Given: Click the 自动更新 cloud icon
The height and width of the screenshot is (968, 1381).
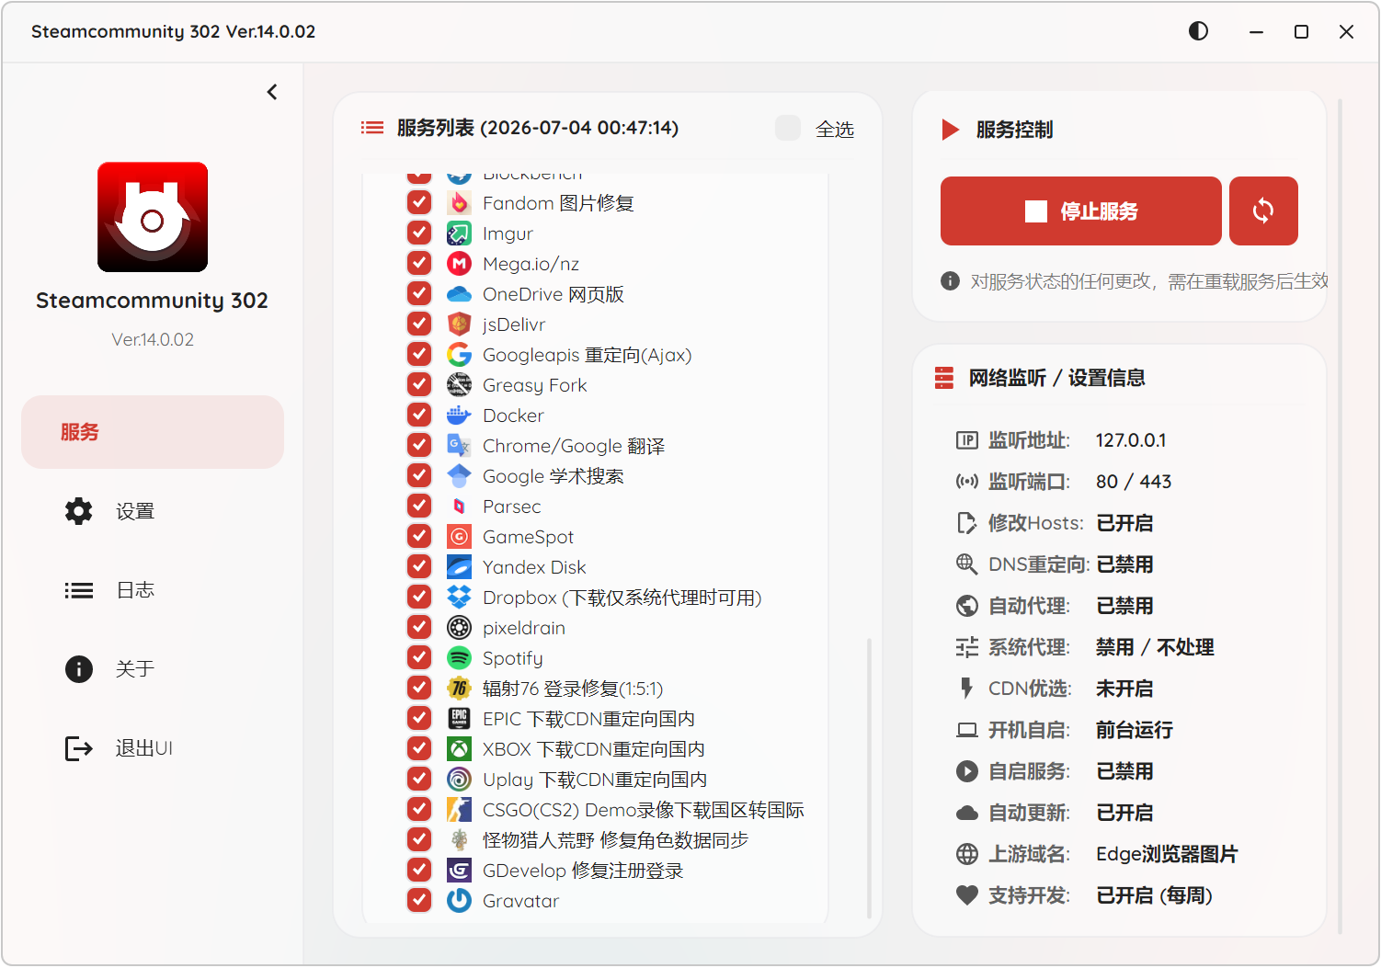Looking at the screenshot, I should 967,813.
